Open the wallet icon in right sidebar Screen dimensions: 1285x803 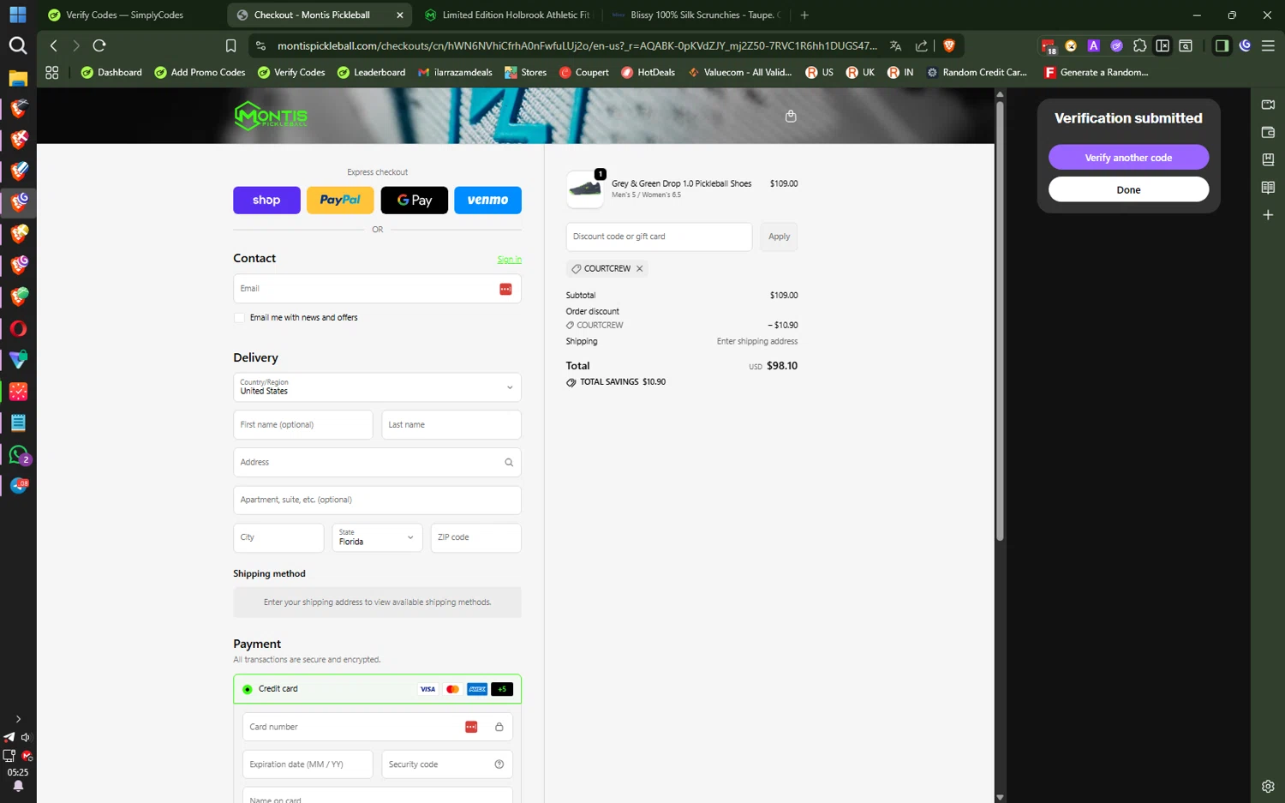[1268, 132]
